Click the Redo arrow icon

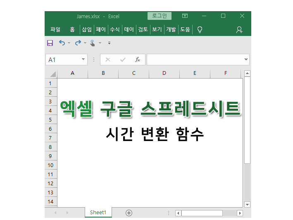pos(78,43)
